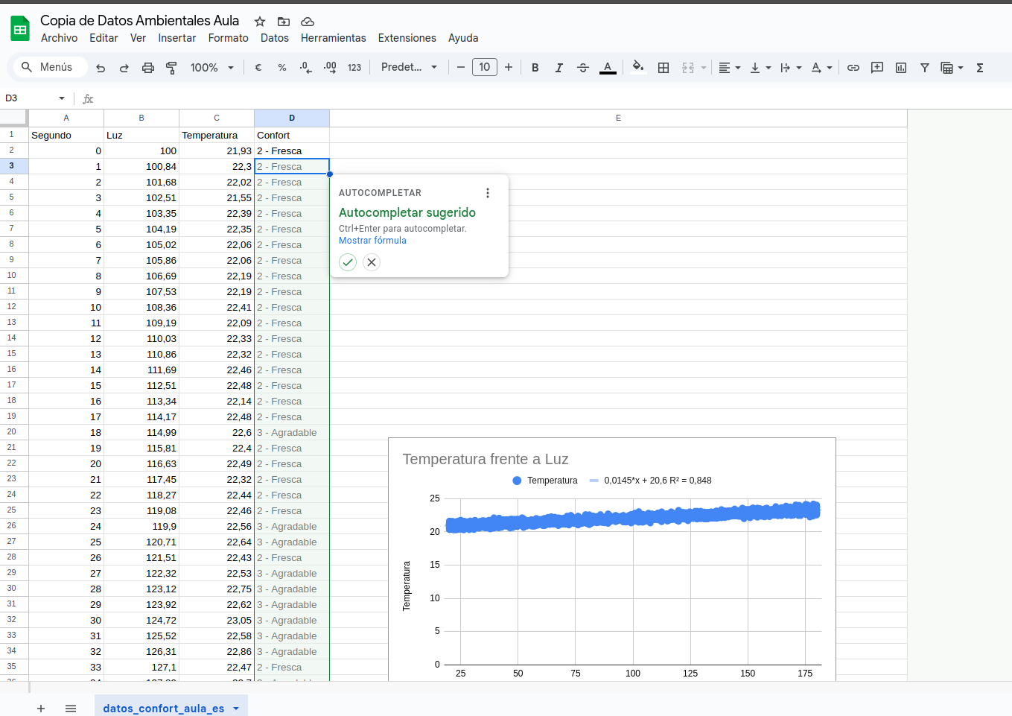1012x716 pixels.
Task: Accept the autocomplete suggestion checkmark
Action: tap(348, 262)
